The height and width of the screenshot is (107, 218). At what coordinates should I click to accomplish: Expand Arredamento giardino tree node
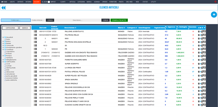point(3,47)
